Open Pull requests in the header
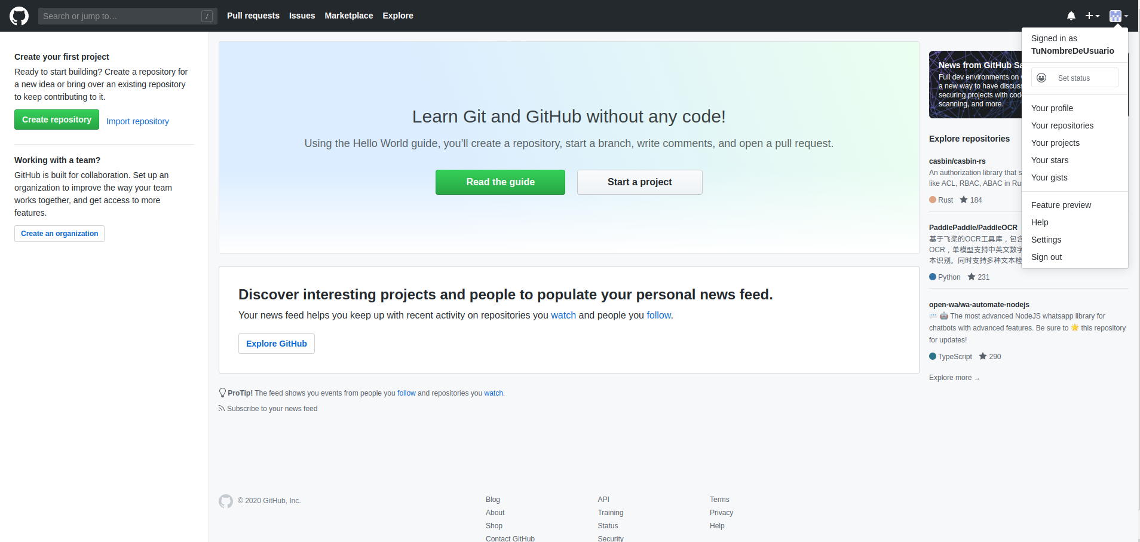The image size is (1140, 542). pos(253,16)
